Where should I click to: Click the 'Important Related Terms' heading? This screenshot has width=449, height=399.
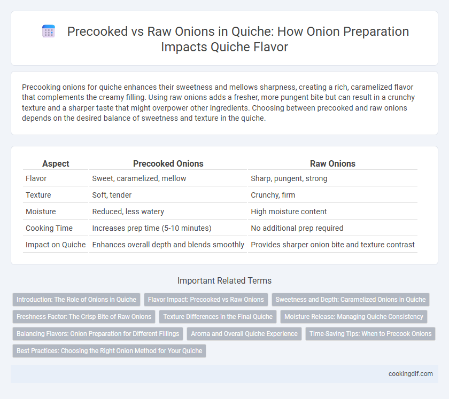tap(224, 280)
